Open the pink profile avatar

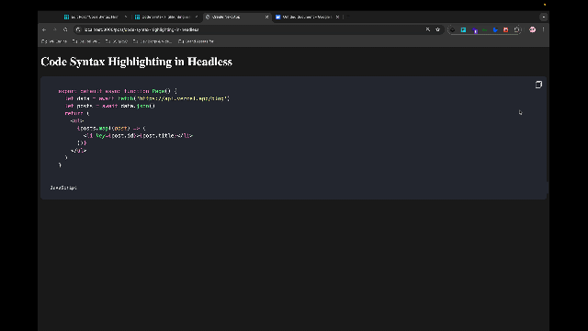point(533,29)
